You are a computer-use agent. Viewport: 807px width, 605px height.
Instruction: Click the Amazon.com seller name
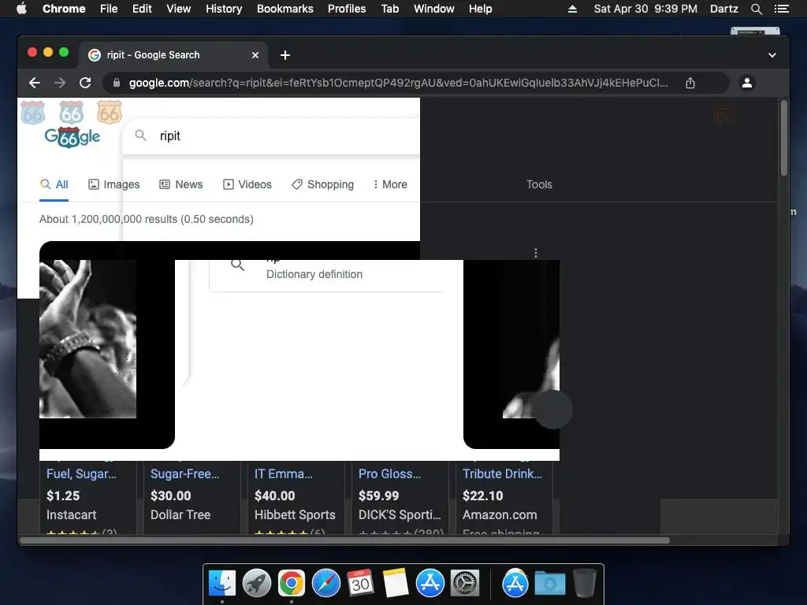499,514
